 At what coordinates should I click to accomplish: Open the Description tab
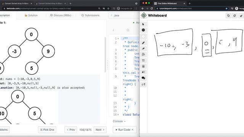click(5, 15)
